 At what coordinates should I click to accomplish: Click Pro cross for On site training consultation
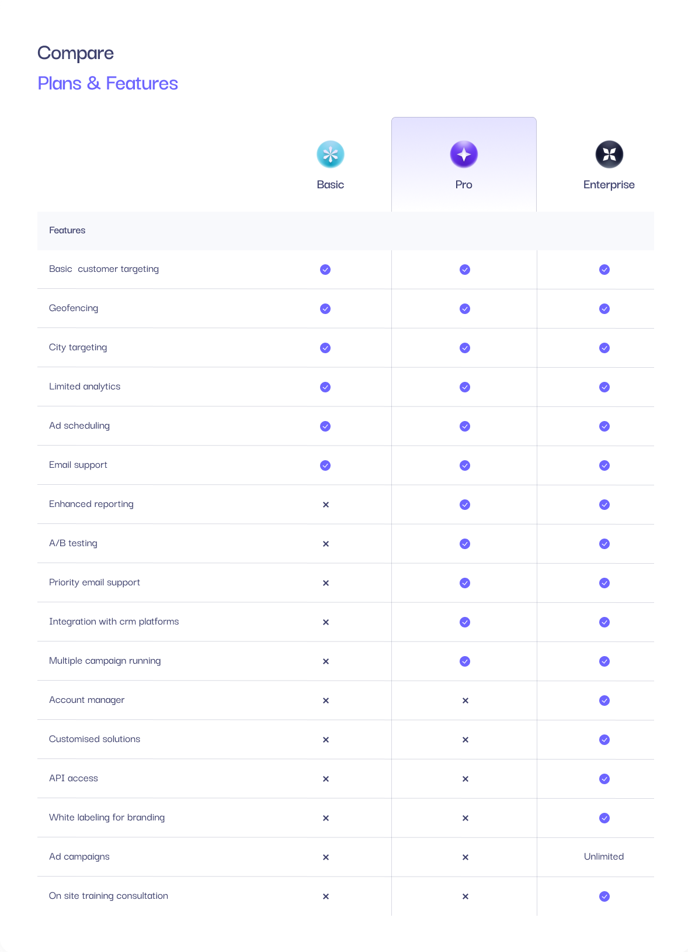[465, 896]
